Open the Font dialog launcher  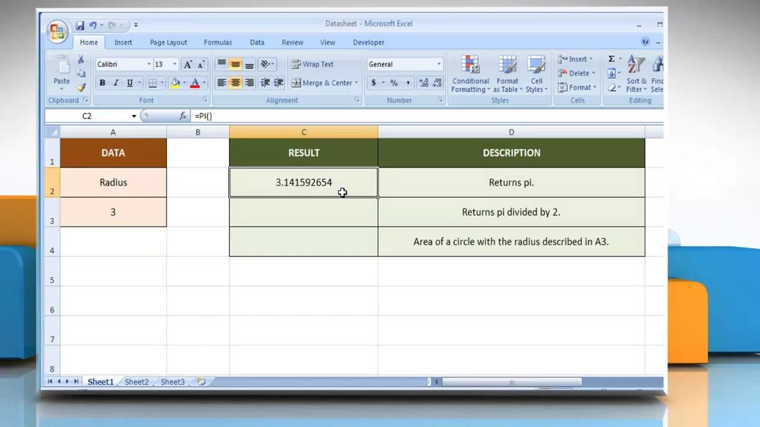(205, 100)
